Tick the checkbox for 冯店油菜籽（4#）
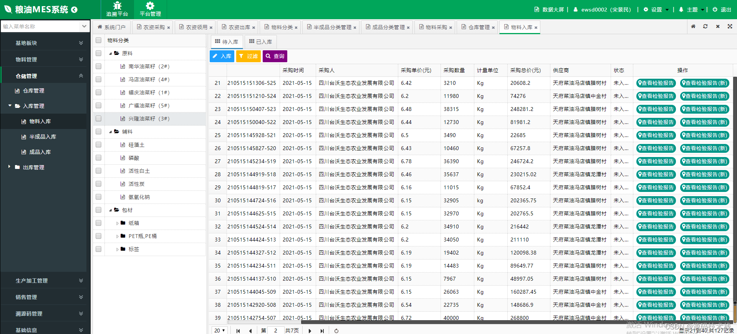This screenshot has width=737, height=334. (x=99, y=79)
